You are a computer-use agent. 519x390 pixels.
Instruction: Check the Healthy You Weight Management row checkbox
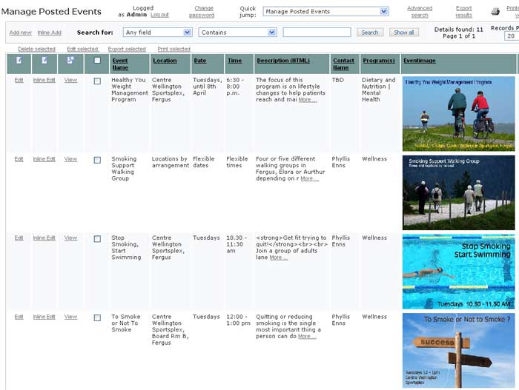97,81
